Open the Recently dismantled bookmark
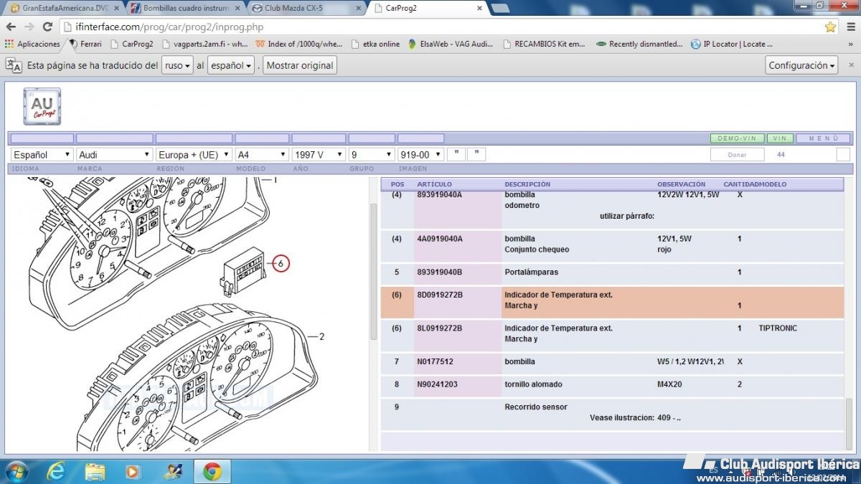 pos(639,44)
